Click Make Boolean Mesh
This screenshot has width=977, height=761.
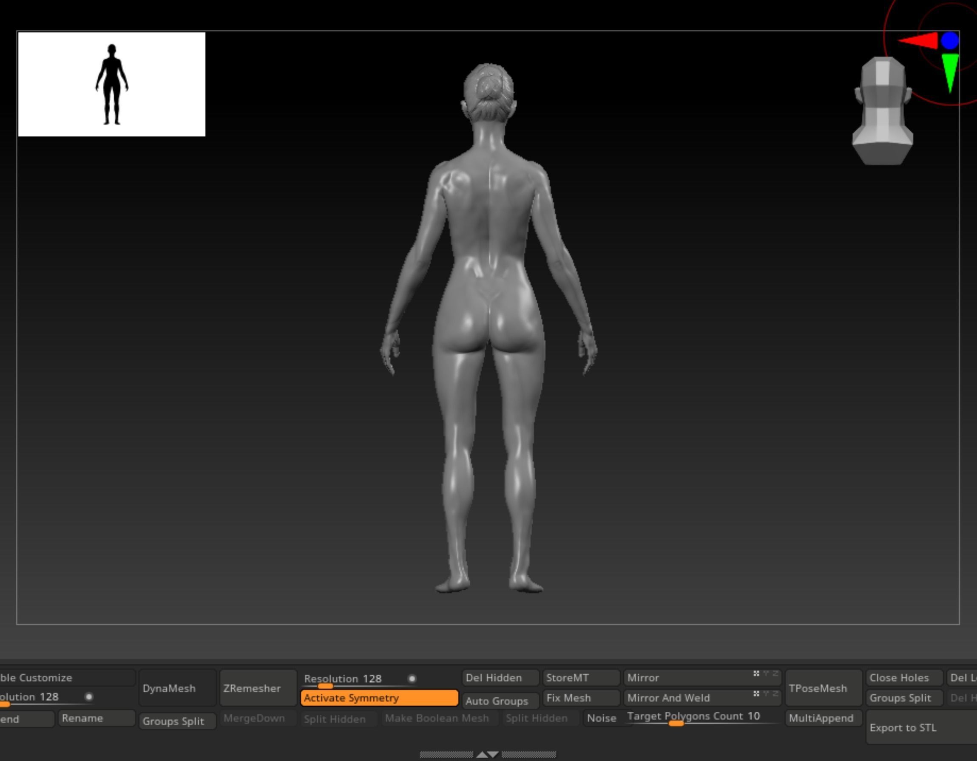pos(440,718)
